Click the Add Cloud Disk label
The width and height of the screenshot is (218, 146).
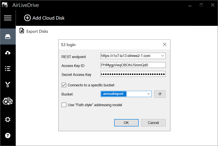point(49,18)
